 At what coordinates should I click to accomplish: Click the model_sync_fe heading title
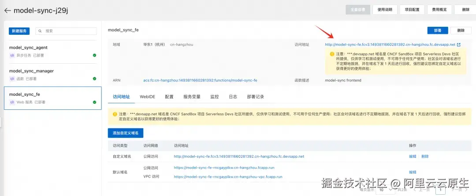pyautogui.click(x=123, y=30)
